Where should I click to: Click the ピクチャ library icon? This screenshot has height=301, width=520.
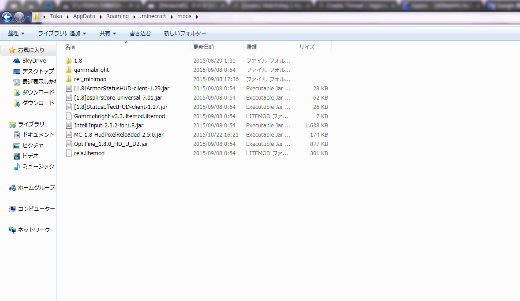point(17,146)
